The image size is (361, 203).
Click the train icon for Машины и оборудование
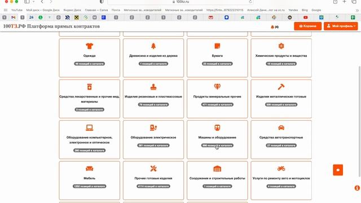click(x=217, y=127)
